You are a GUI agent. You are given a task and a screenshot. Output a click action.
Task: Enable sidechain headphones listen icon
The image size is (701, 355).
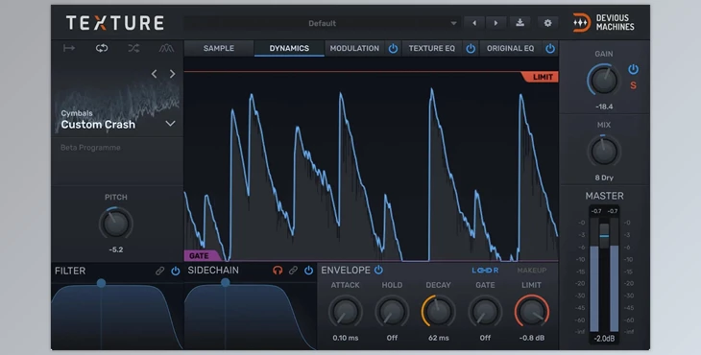pos(278,271)
